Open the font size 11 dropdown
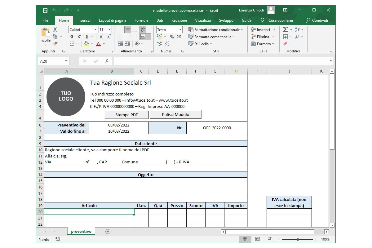The width and height of the screenshot is (372, 248). click(109, 29)
